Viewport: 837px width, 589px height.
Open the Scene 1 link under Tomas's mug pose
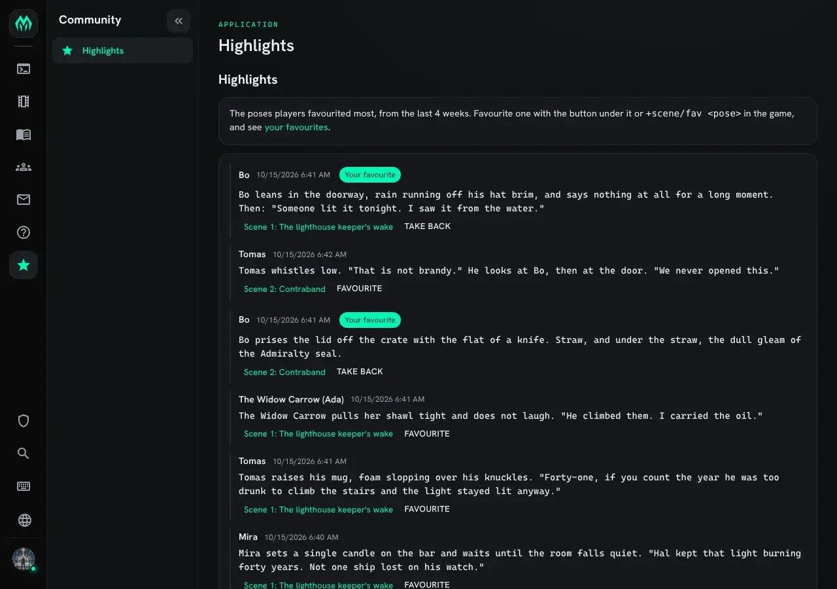(x=318, y=509)
